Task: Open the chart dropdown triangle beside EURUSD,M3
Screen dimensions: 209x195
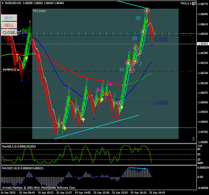Action: tap(3, 3)
